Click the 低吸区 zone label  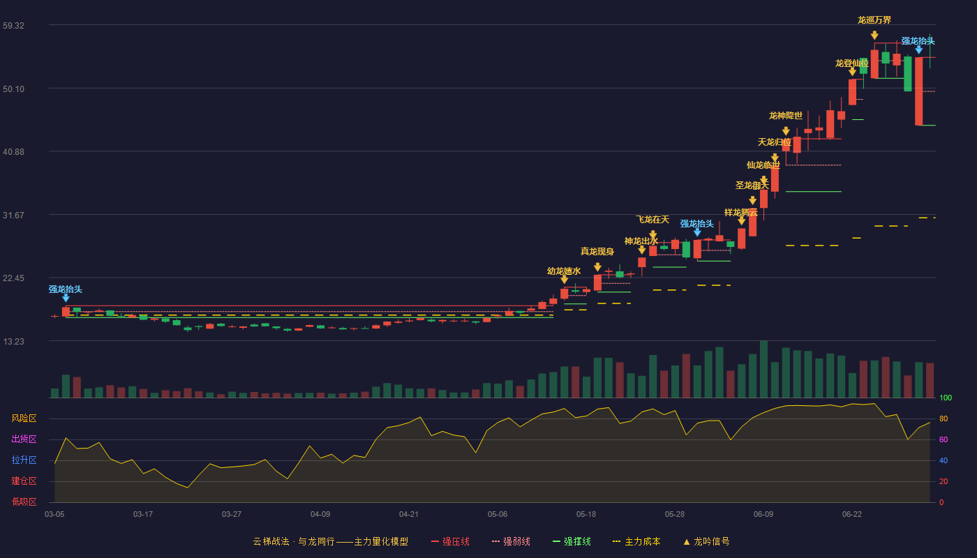point(24,502)
